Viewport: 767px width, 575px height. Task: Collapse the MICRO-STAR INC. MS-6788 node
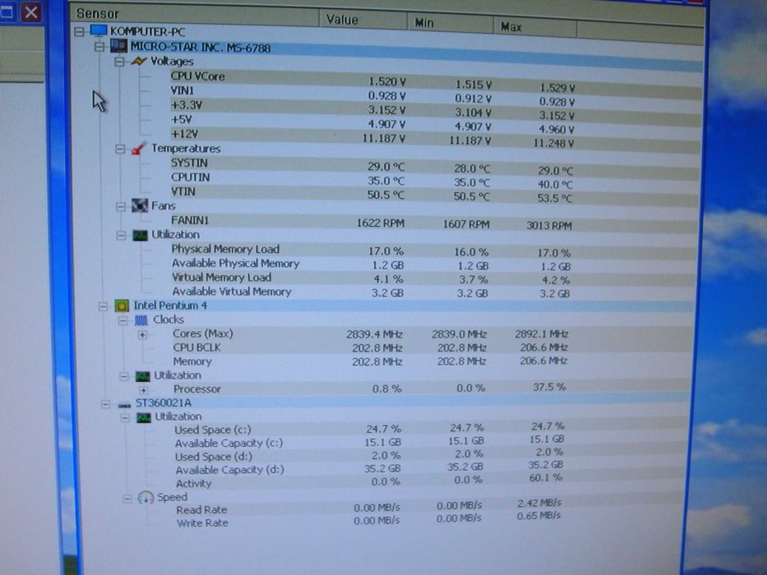coord(99,47)
